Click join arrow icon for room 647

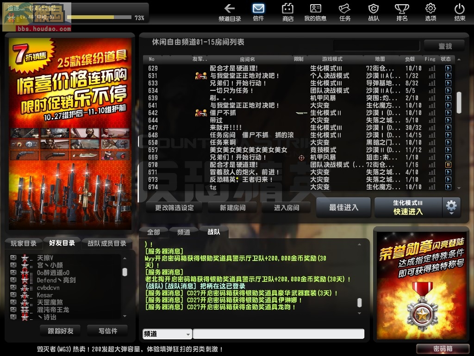(448, 127)
